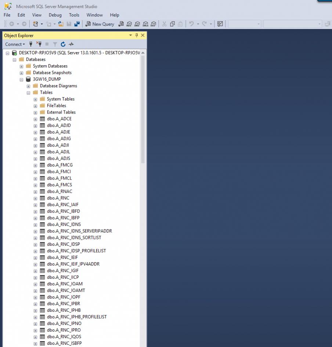Open the File menu
Screen dimensions: 332x347
coord(7,15)
